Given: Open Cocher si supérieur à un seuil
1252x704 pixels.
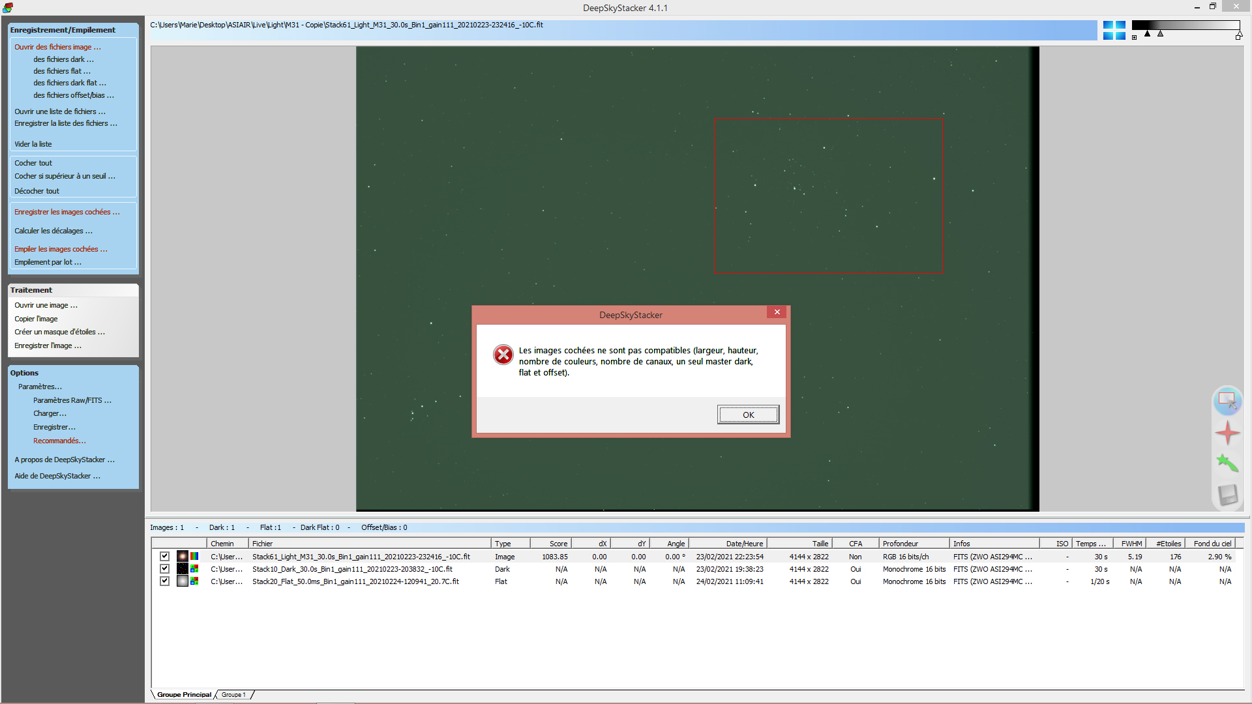Looking at the screenshot, I should [65, 176].
